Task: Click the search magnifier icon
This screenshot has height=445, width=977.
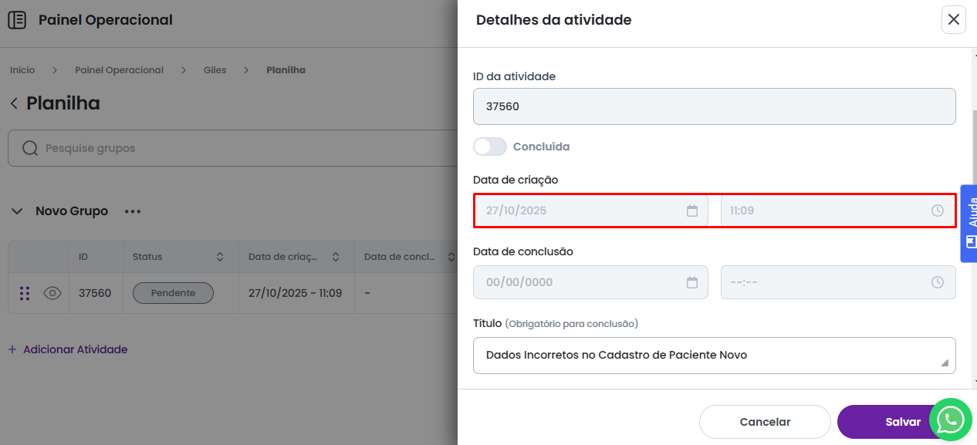Action: tap(30, 148)
